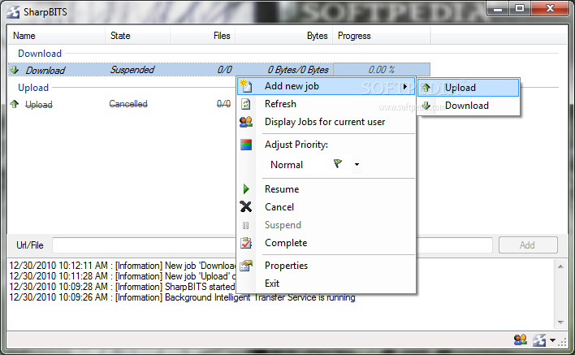Select the Upload group header
Viewport: 575px width, 355px height.
tap(33, 88)
